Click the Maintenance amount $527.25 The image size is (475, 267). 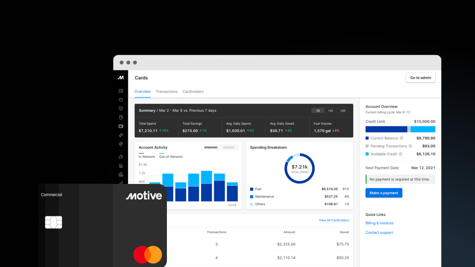pos(331,196)
